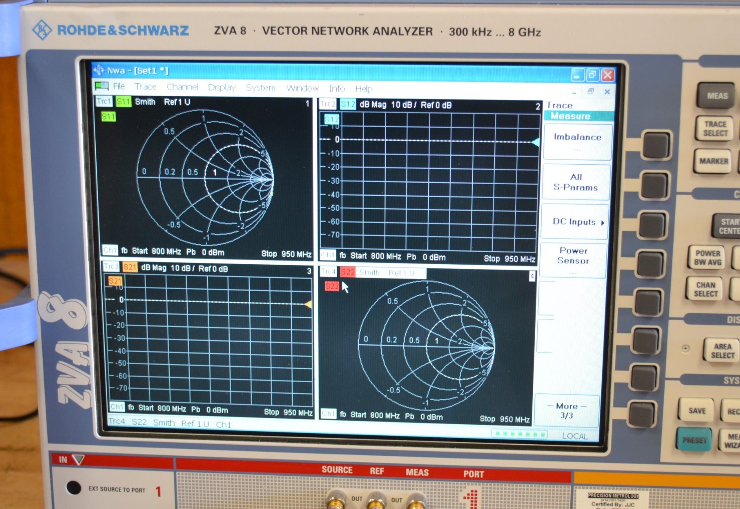Viewport: 740px width, 509px height.
Task: Open the Trace menu
Action: tap(146, 87)
